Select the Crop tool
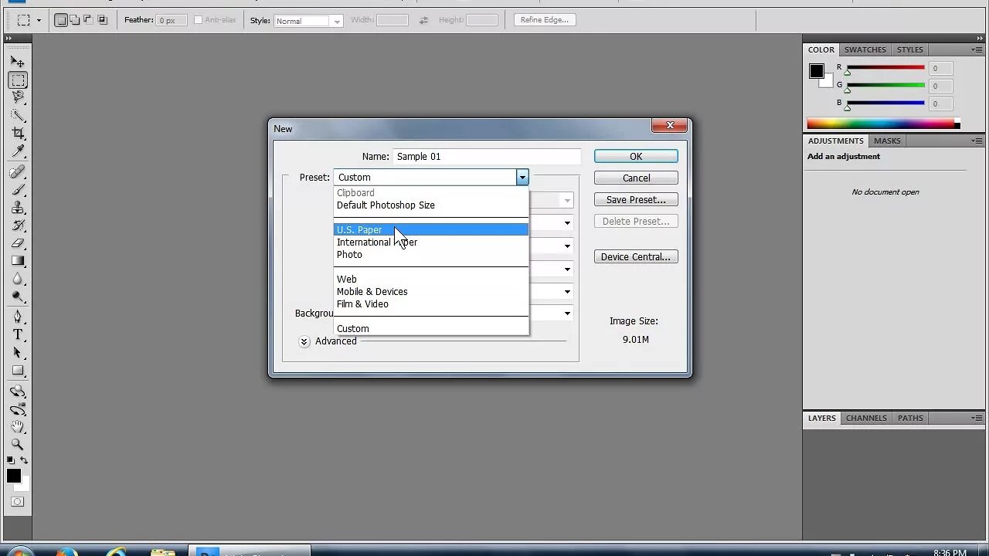The height and width of the screenshot is (556, 989). point(18,133)
